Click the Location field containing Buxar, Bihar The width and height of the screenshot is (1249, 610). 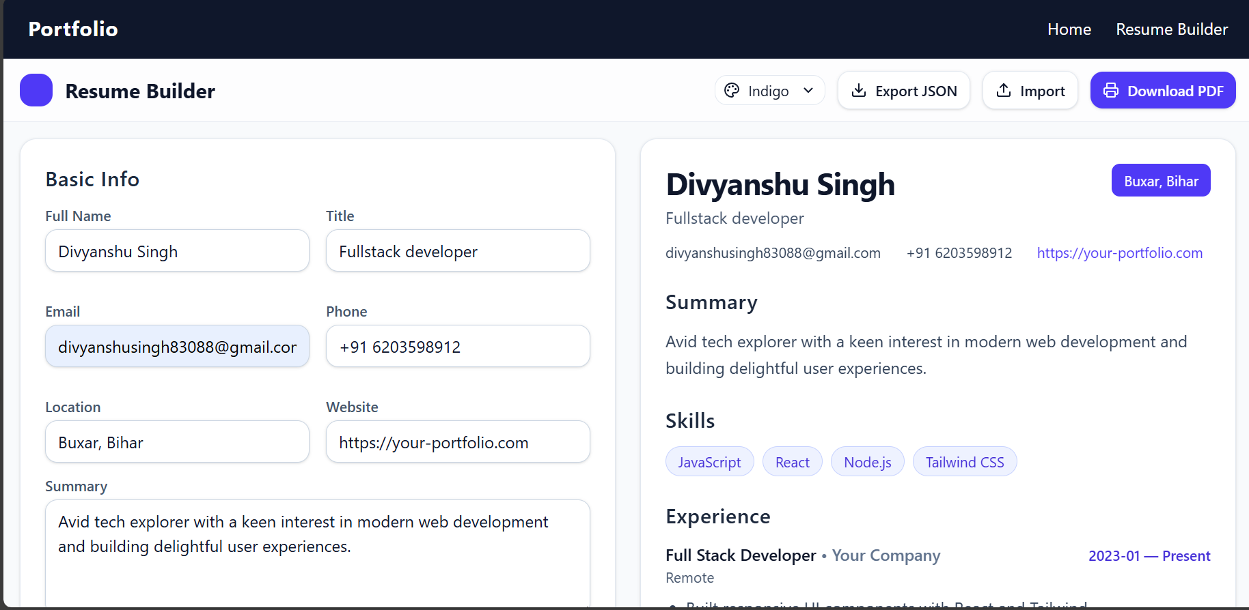(177, 442)
